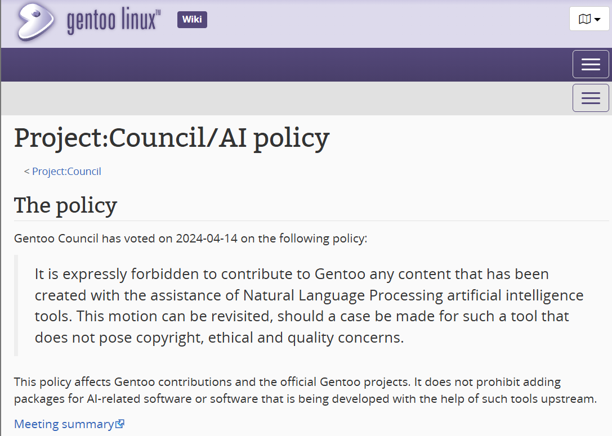612x436 pixels.
Task: Click the gray secondary menu bar
Action: click(285, 98)
